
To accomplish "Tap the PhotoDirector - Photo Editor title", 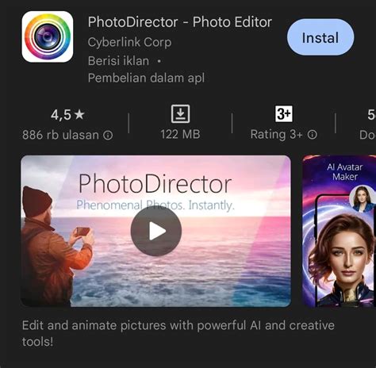I will [x=180, y=22].
